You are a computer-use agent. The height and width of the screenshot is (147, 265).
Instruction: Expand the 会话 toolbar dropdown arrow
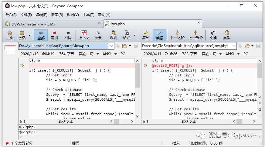click(x=29, y=35)
